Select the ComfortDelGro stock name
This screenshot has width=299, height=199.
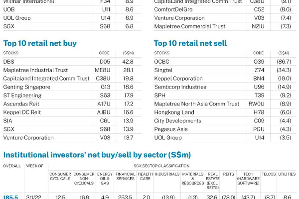coord(173,9)
